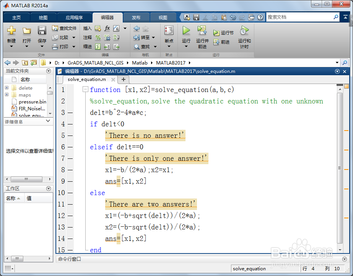Click the Run and Time icon

click(x=244, y=31)
